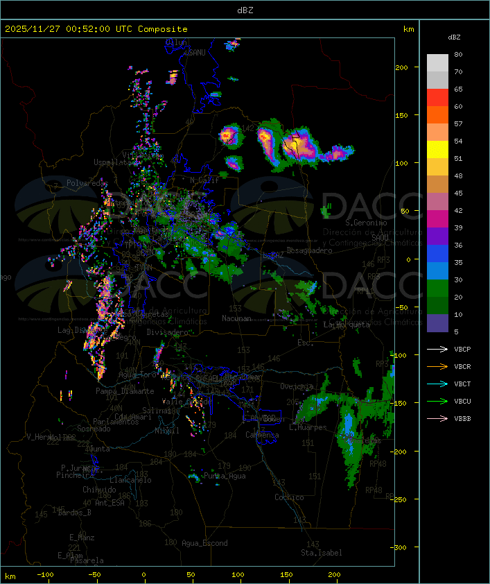
Task: Click the 150 tick on vertical axis
Action: (401, 115)
